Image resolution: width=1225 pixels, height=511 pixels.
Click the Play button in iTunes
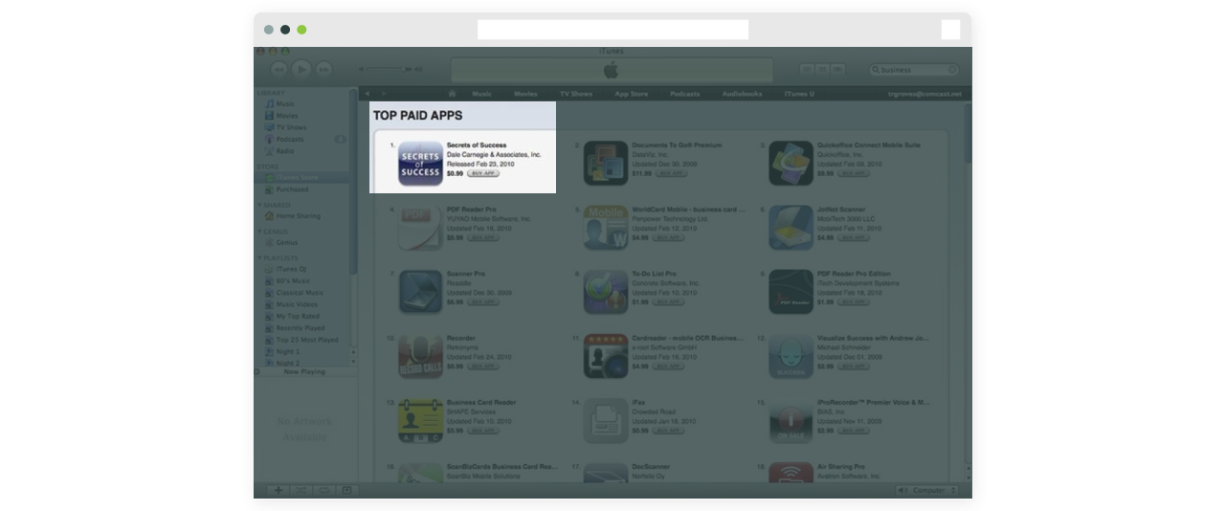301,69
